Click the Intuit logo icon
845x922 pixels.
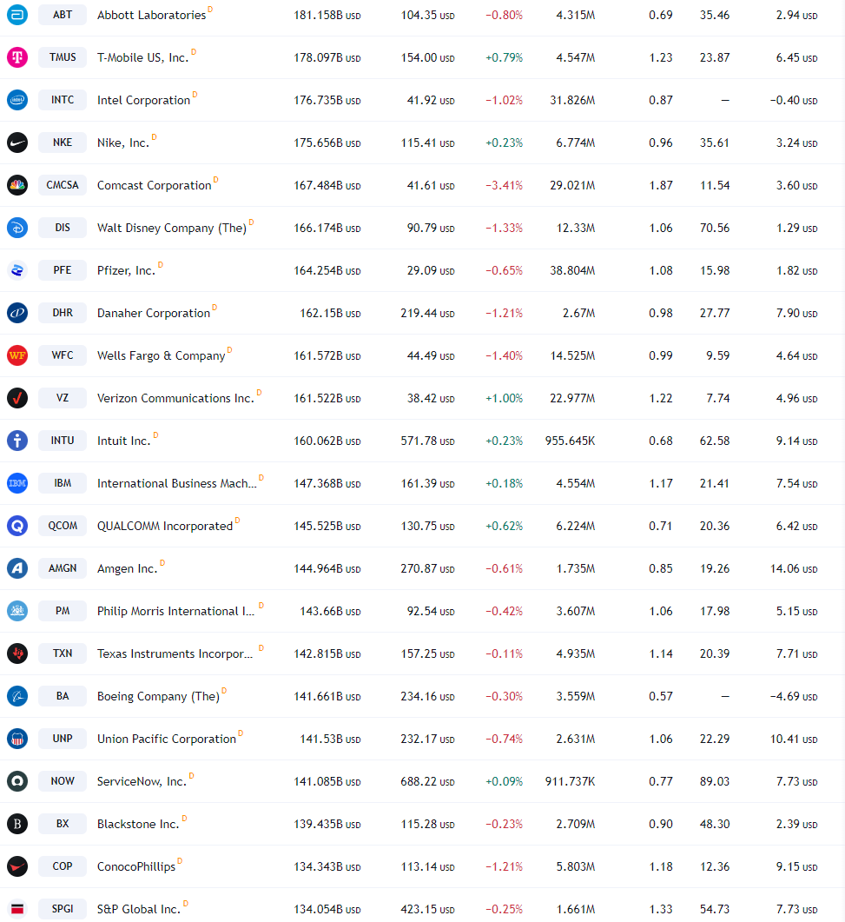point(17,441)
